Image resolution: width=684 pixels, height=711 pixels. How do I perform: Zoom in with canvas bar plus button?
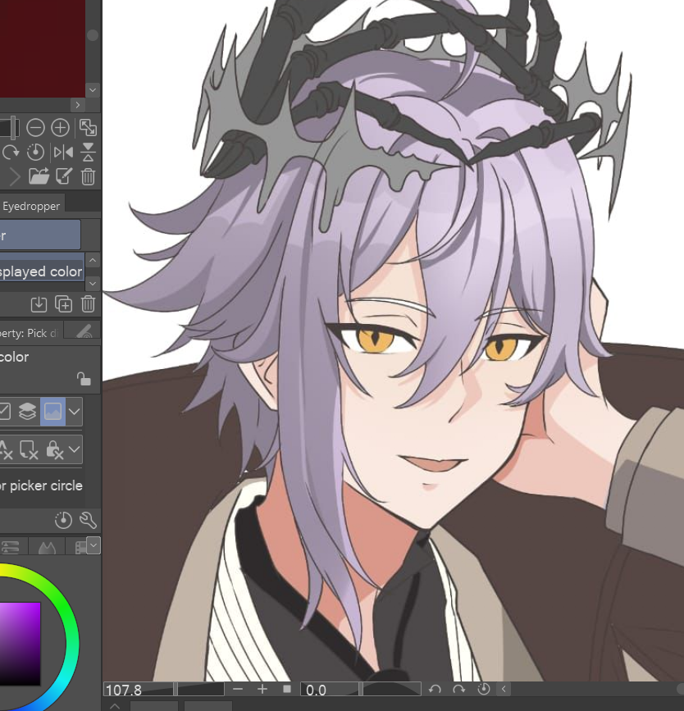(x=262, y=689)
